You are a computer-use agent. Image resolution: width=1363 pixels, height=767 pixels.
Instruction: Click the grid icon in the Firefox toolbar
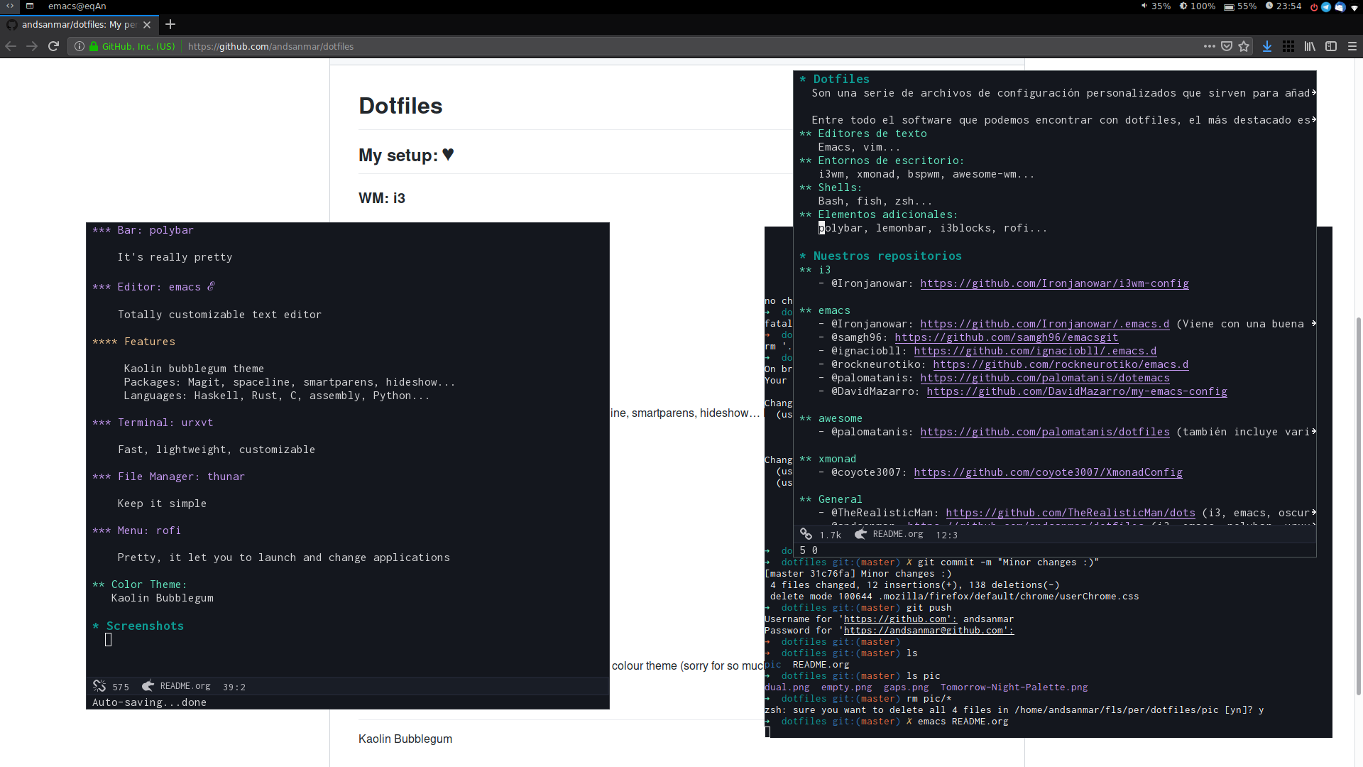(x=1288, y=46)
